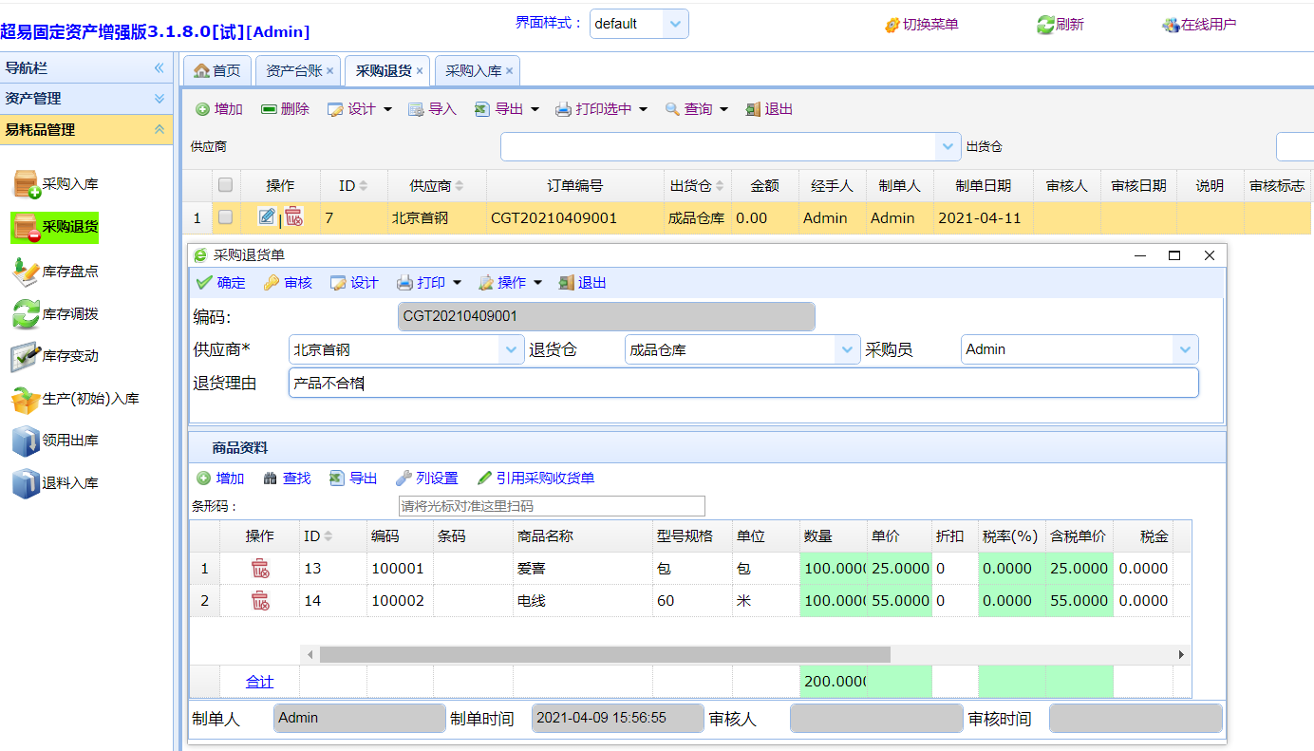Open the 采购员 Admin dropdown
Image resolution: width=1314 pixels, height=751 pixels.
(1185, 349)
